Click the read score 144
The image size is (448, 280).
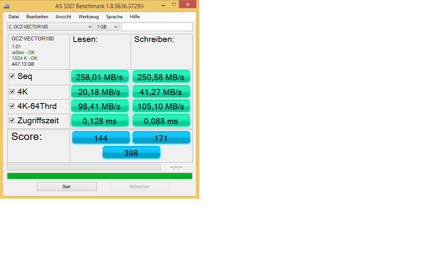coord(101,138)
